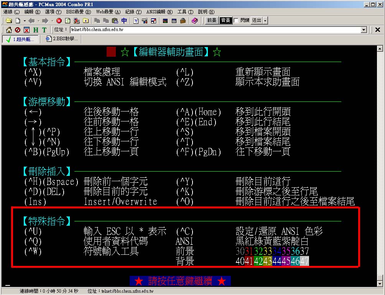385x295 pixels.
Task: Click the green H icon
Action: pos(36,30)
